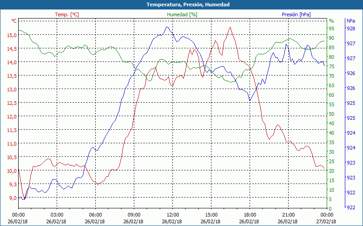Image resolution: width=363 pixels, height=226 pixels.
Task: Select the blue Presión [hPa] legend label
Action: [x=296, y=14]
